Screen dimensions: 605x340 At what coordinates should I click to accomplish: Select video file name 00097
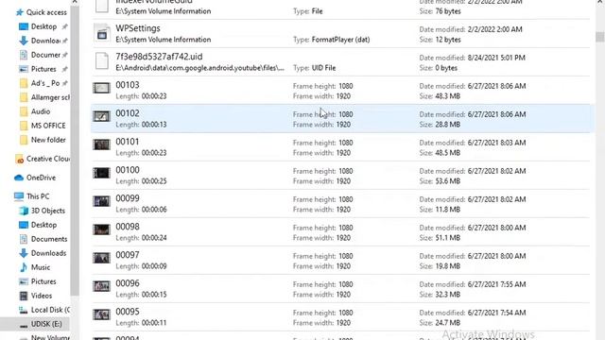pyautogui.click(x=128, y=255)
